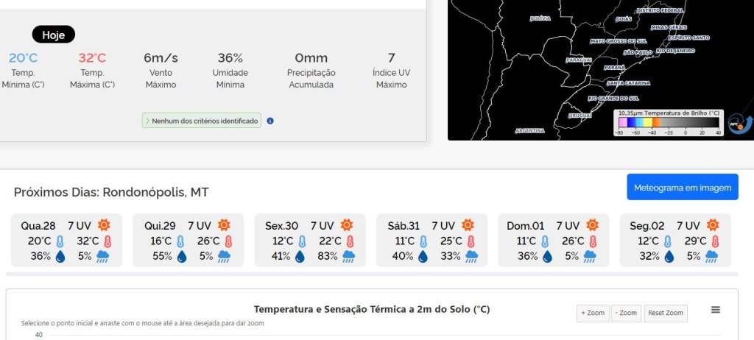This screenshot has height=340, width=754.
Task: Click the horizontal scrollbar below forecast cards
Action: (x=372, y=274)
